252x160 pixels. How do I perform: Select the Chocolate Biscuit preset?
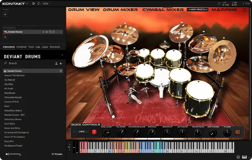(x=13, y=97)
